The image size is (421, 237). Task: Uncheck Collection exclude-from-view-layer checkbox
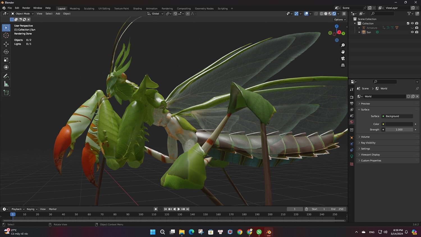tap(408, 23)
